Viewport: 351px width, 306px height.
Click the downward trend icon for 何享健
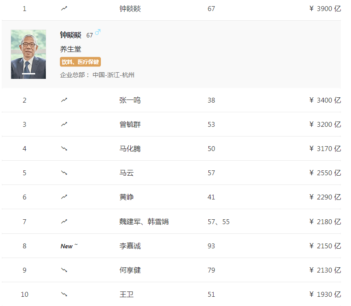click(x=64, y=270)
